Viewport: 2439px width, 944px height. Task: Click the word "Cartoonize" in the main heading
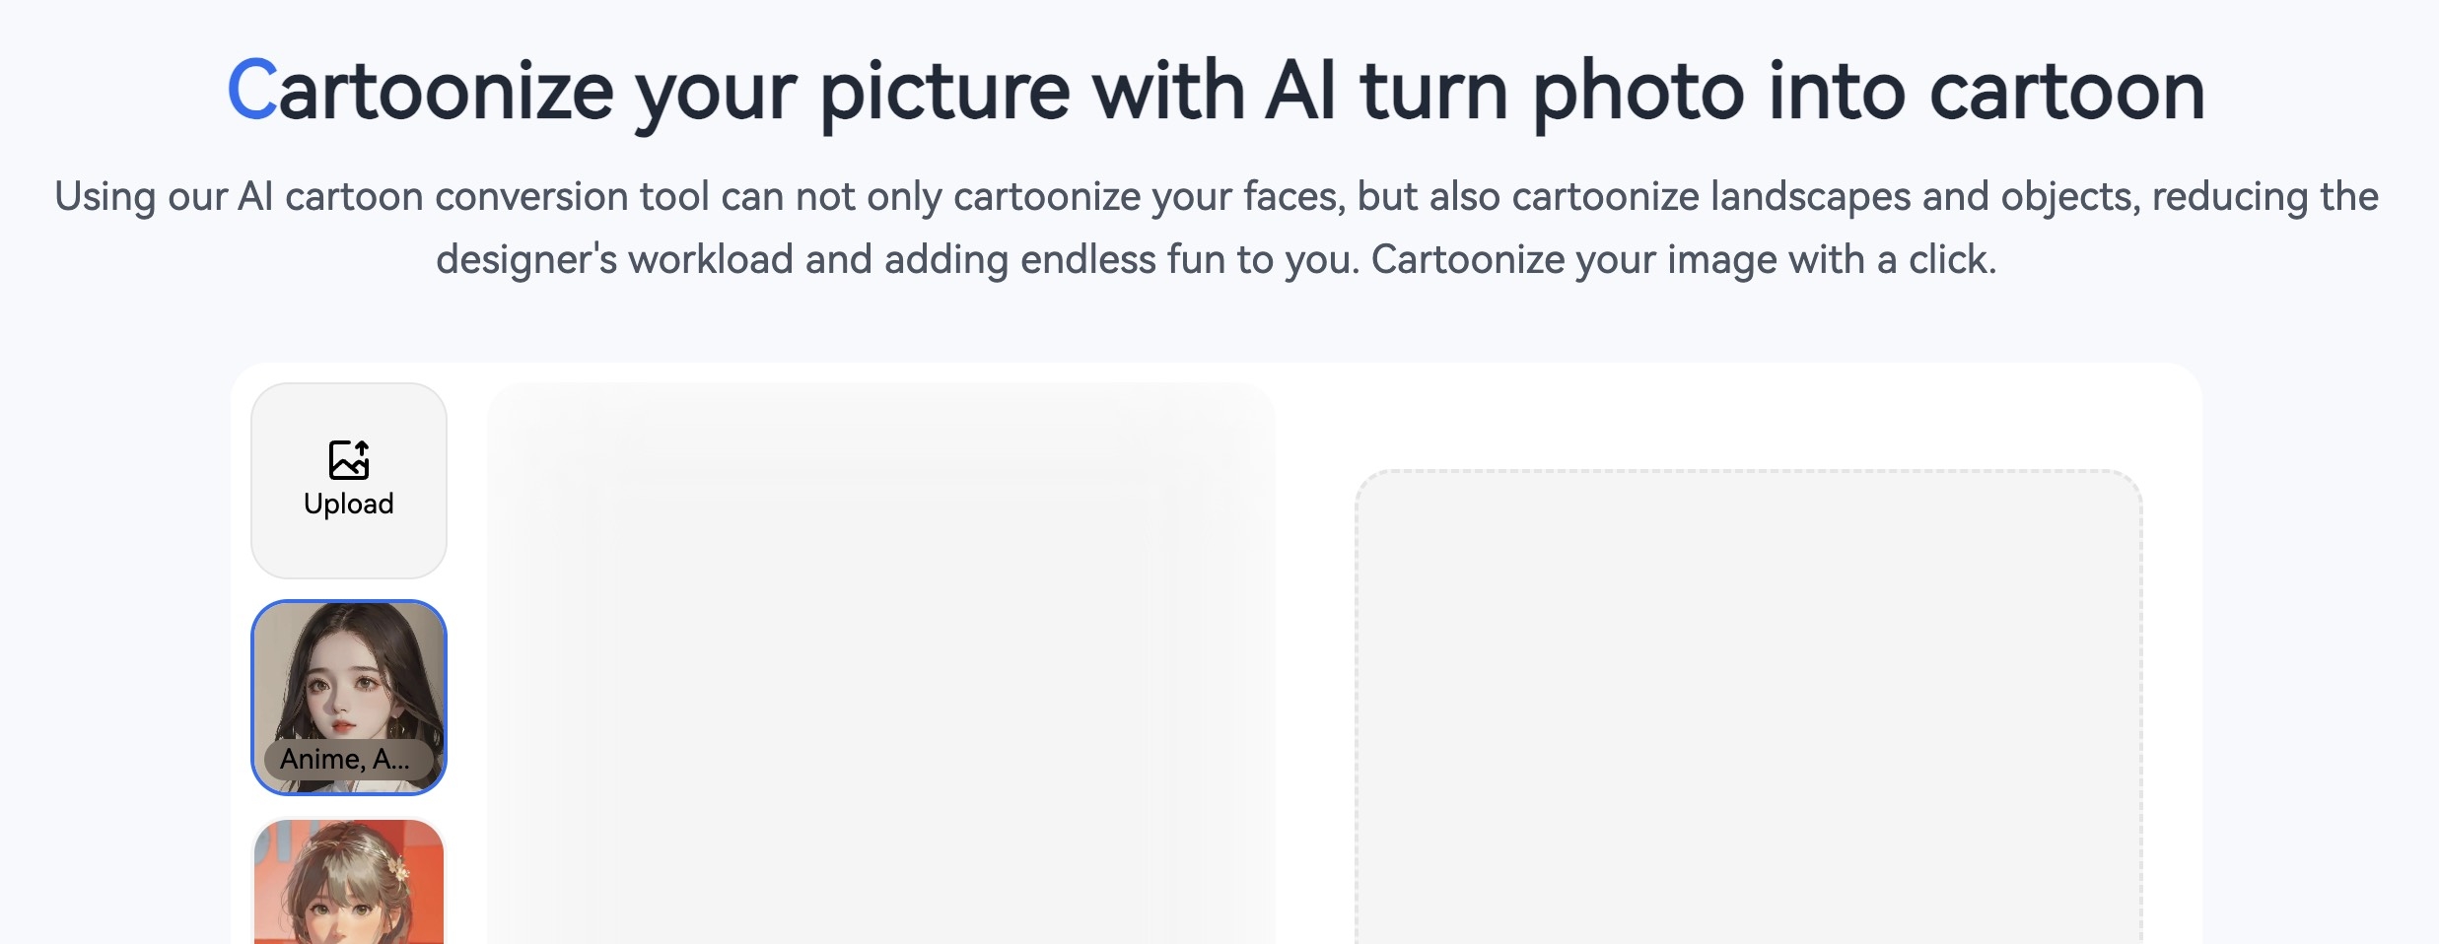421,90
